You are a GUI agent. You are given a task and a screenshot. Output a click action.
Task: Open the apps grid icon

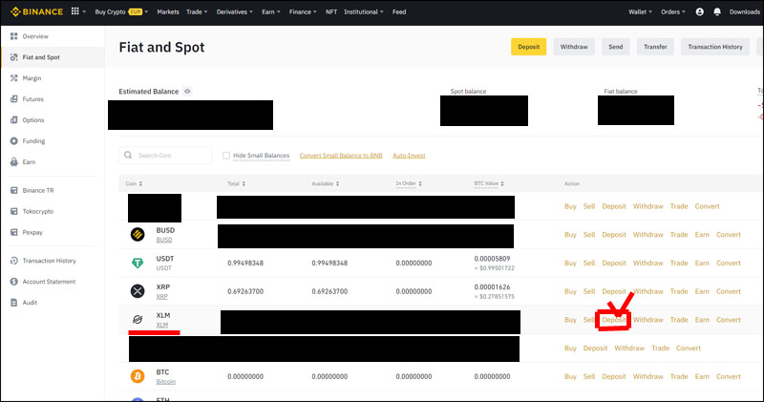pos(75,11)
